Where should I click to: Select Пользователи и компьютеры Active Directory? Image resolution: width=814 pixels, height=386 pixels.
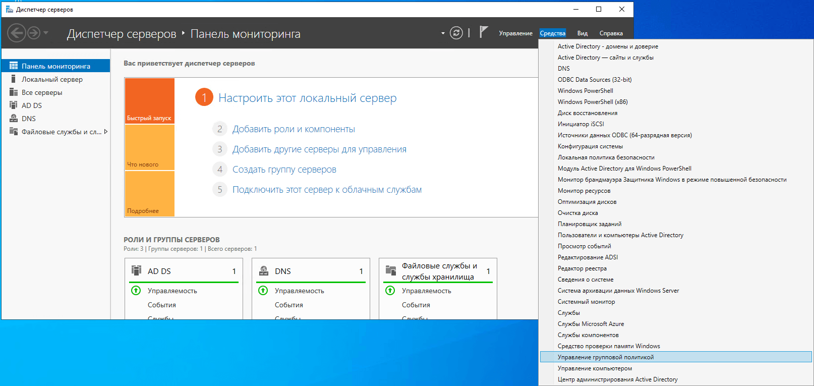676,235
